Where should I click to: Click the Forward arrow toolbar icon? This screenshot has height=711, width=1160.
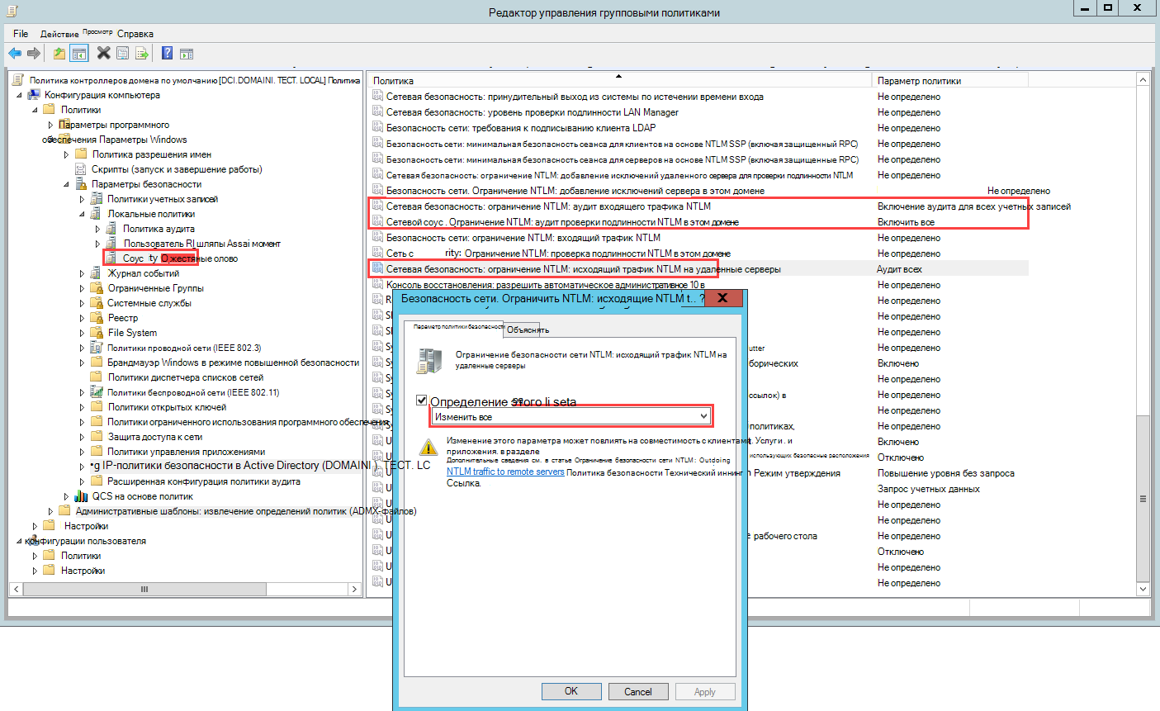[34, 53]
